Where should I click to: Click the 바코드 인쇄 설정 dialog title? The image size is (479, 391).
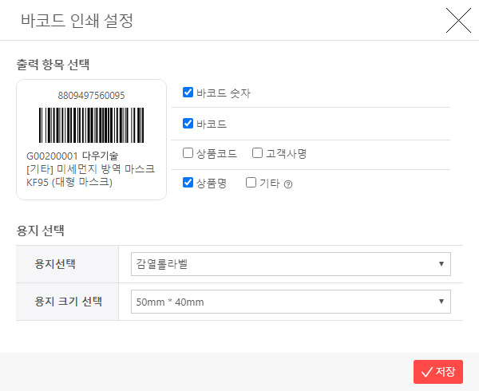pyautogui.click(x=77, y=20)
